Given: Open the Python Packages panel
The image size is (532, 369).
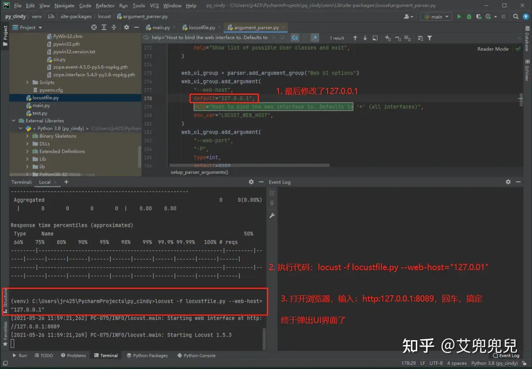Looking at the screenshot, I should tap(148, 355).
